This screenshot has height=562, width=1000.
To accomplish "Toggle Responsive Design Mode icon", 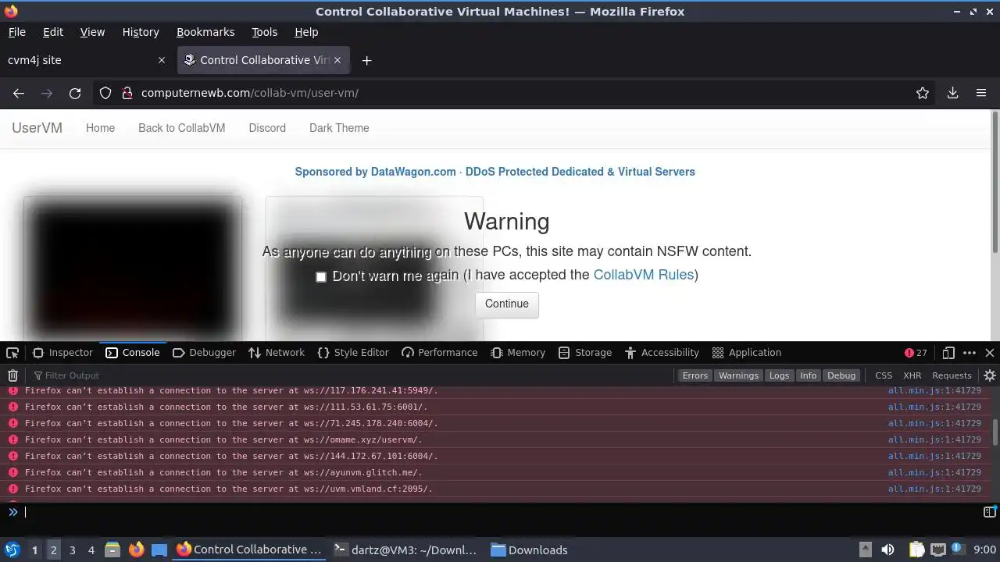I will (x=948, y=353).
